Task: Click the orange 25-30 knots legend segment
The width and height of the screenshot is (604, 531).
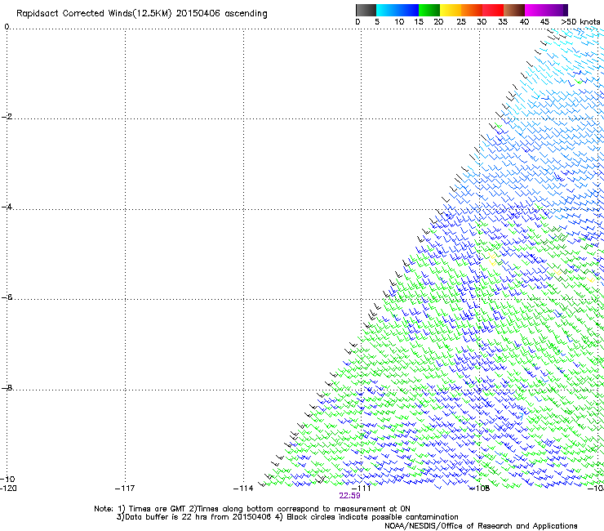Action: (472, 10)
